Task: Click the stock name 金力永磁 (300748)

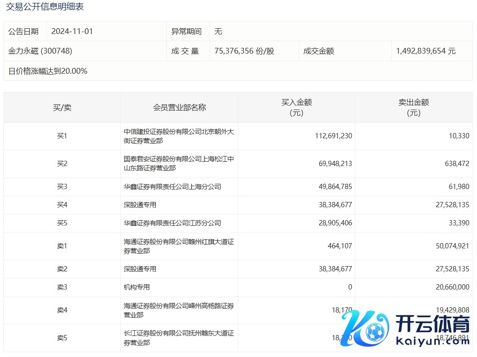Action: point(40,51)
